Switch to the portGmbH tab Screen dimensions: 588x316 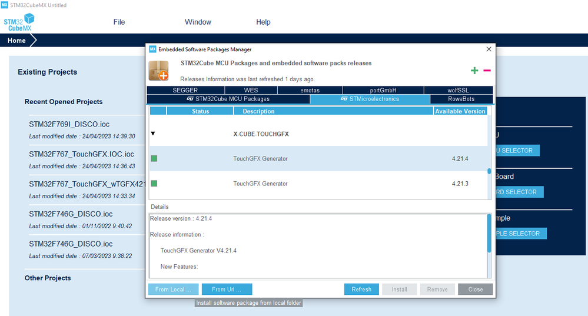[x=383, y=91]
